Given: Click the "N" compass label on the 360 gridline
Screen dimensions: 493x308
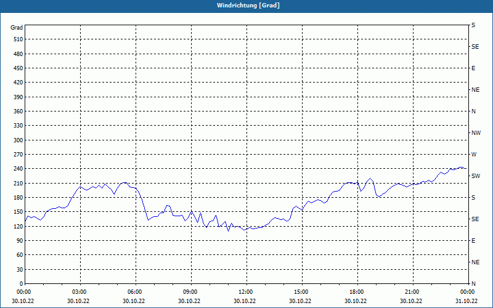Looking at the screenshot, I should (x=473, y=111).
